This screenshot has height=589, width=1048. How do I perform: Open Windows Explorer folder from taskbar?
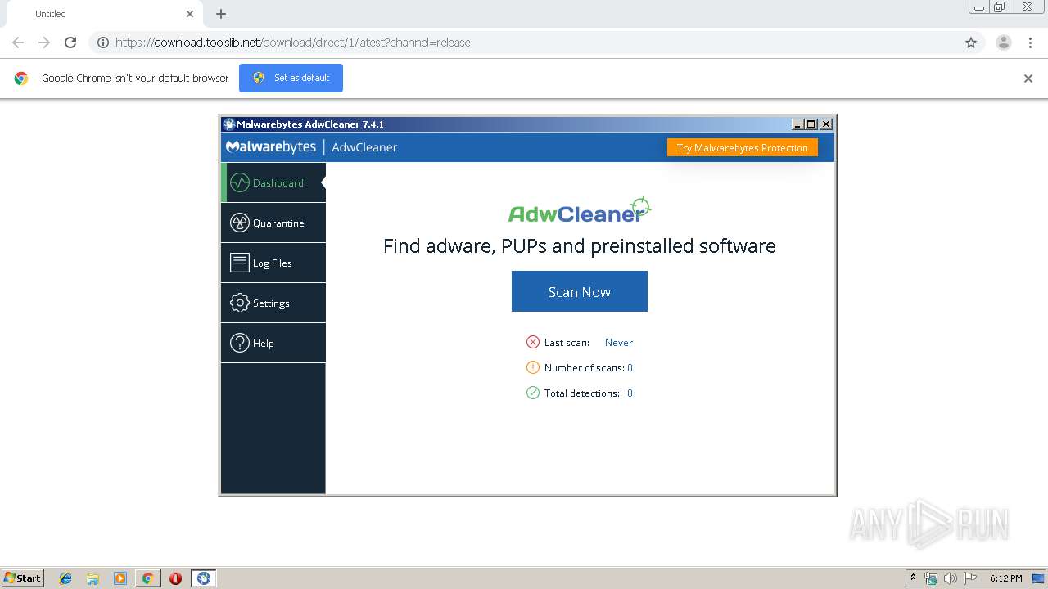[x=93, y=578]
